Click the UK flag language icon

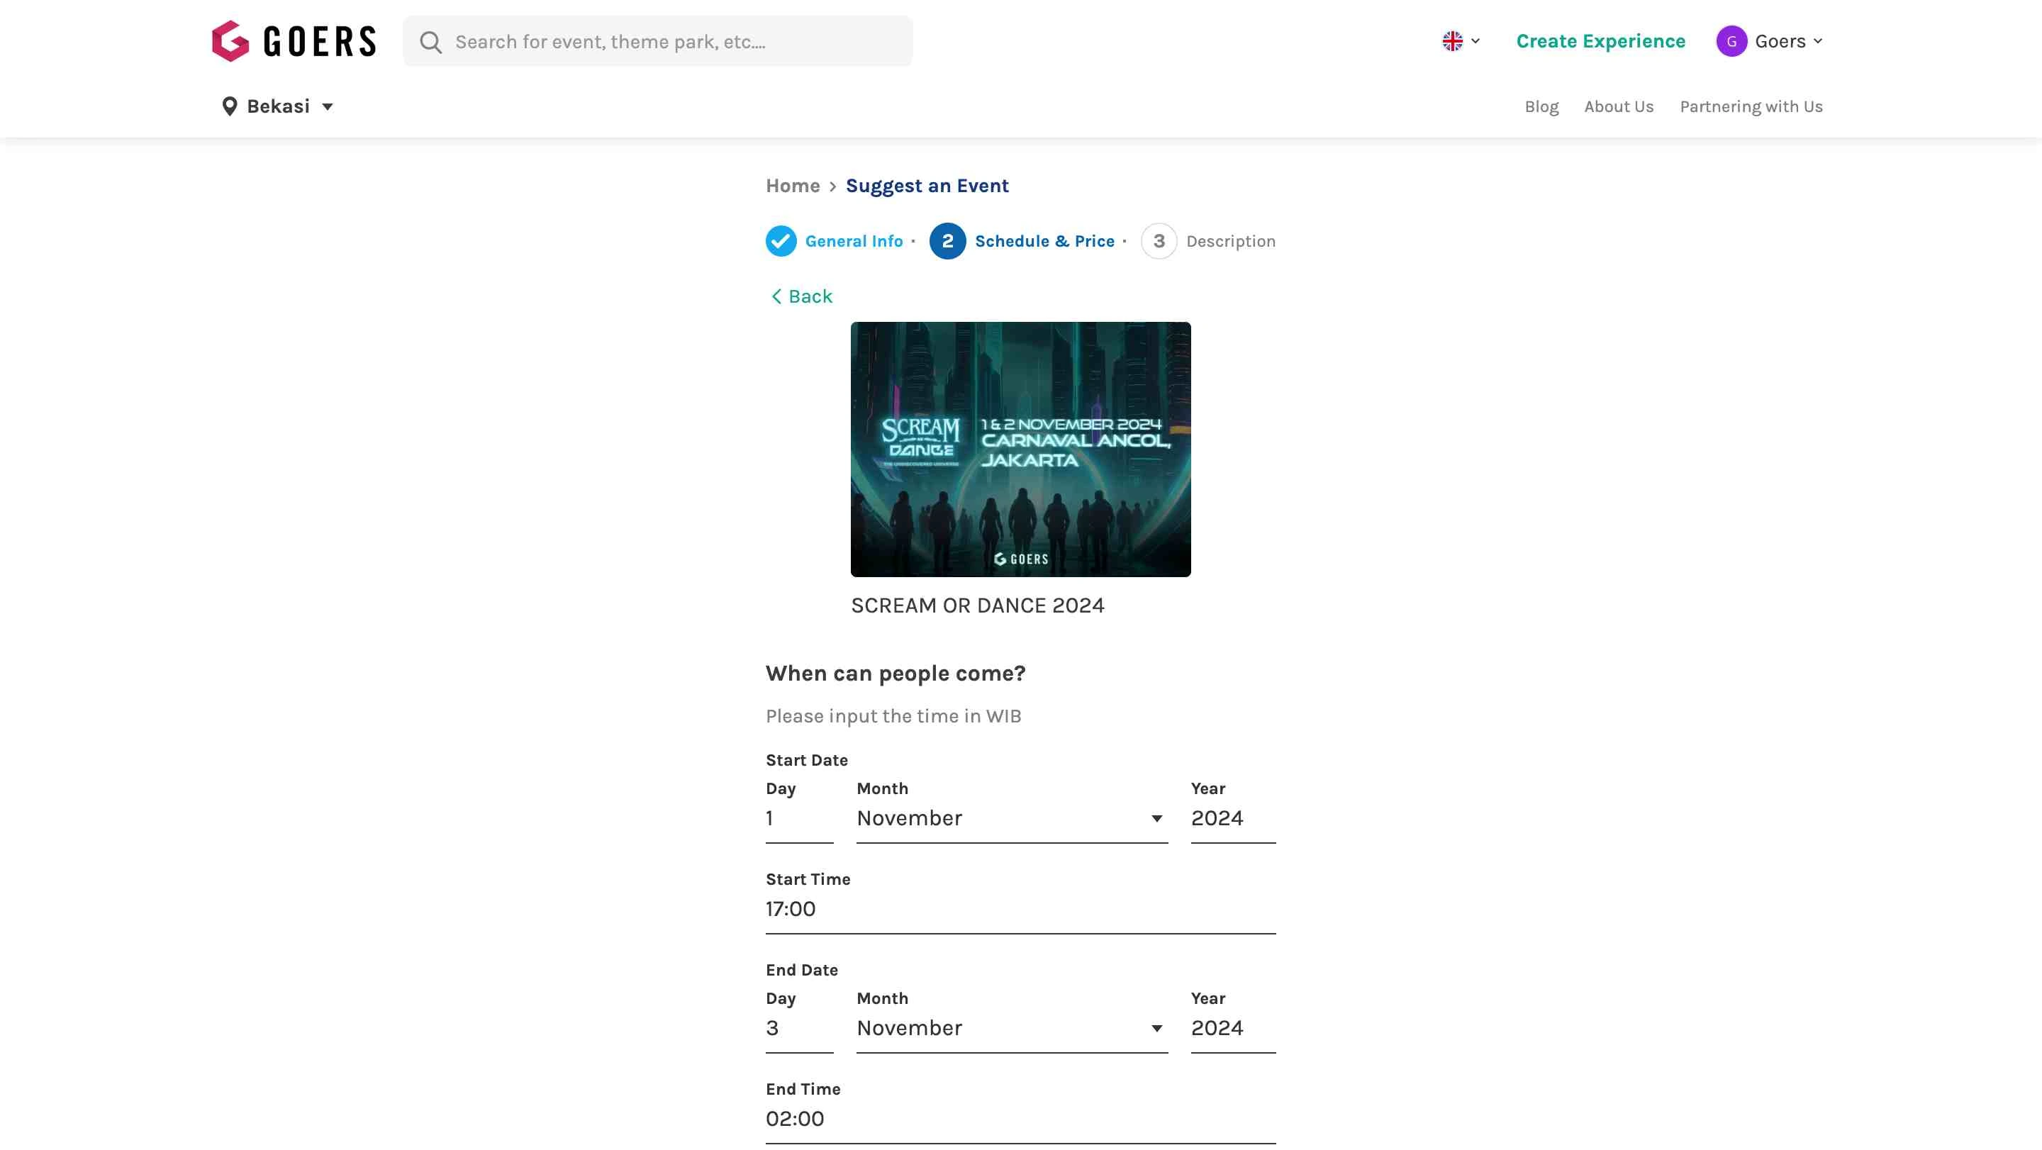pyautogui.click(x=1452, y=41)
